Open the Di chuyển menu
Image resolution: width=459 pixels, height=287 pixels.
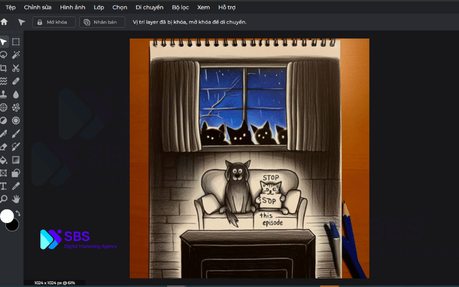point(149,7)
